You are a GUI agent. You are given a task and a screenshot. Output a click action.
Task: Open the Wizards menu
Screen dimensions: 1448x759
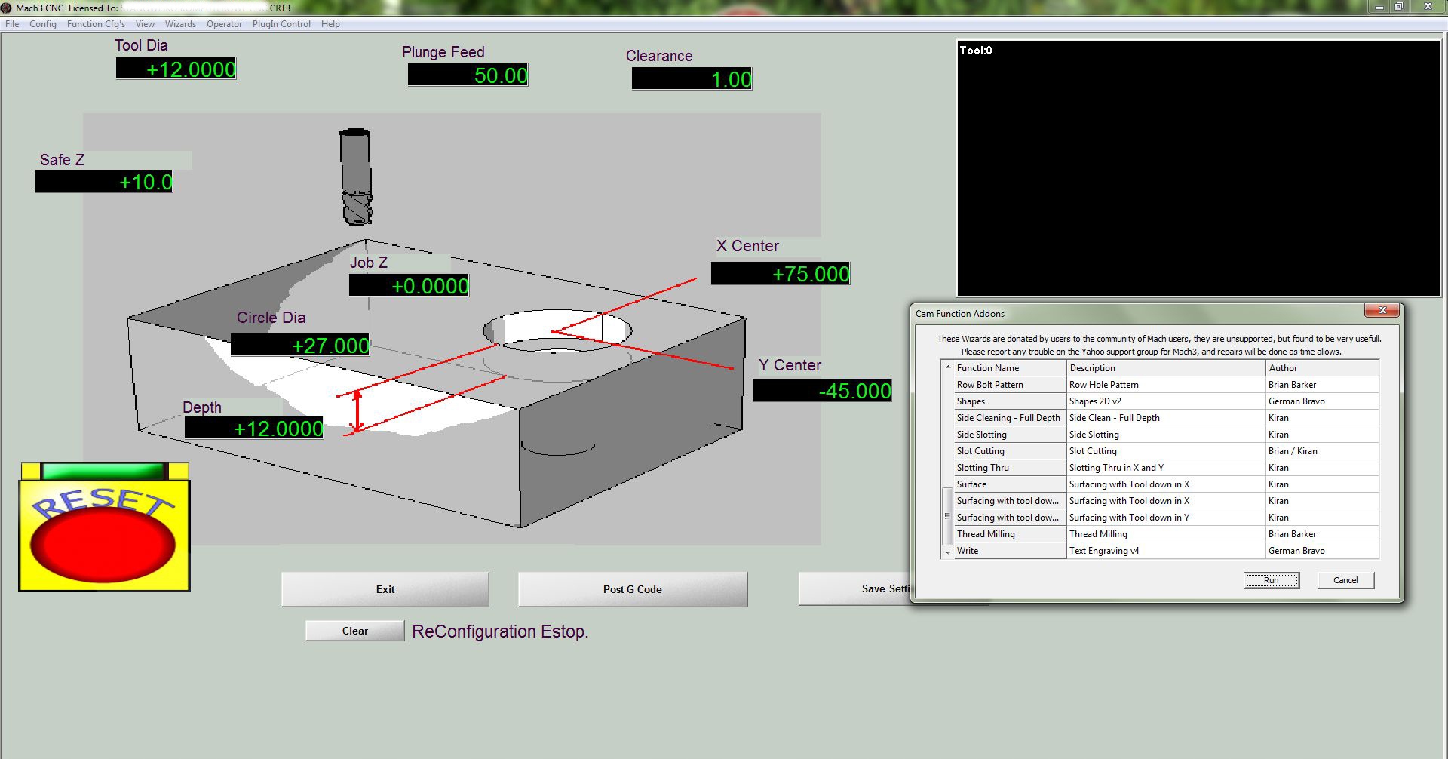click(x=180, y=24)
